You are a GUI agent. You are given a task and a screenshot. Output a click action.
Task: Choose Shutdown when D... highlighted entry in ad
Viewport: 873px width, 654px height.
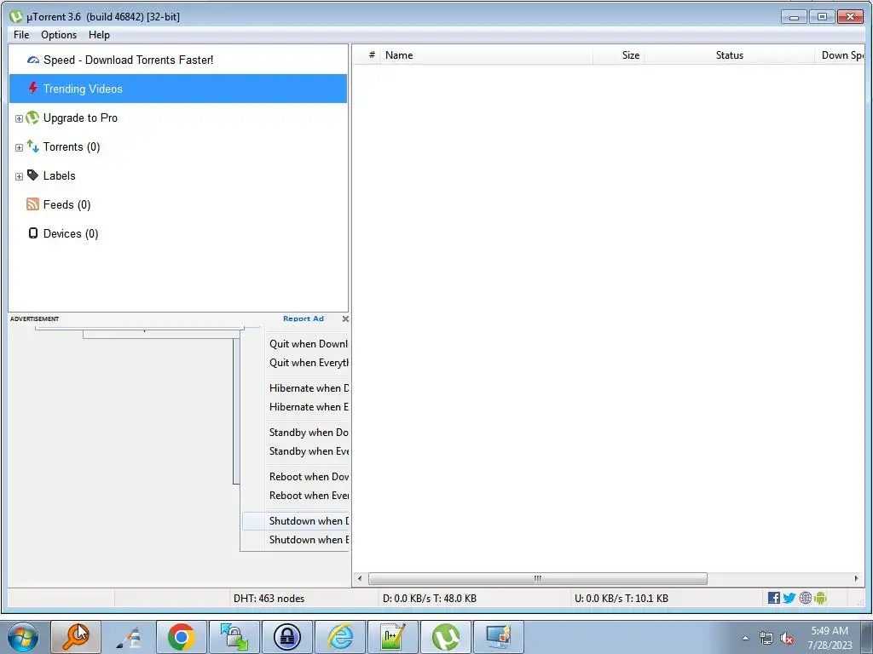(x=296, y=521)
